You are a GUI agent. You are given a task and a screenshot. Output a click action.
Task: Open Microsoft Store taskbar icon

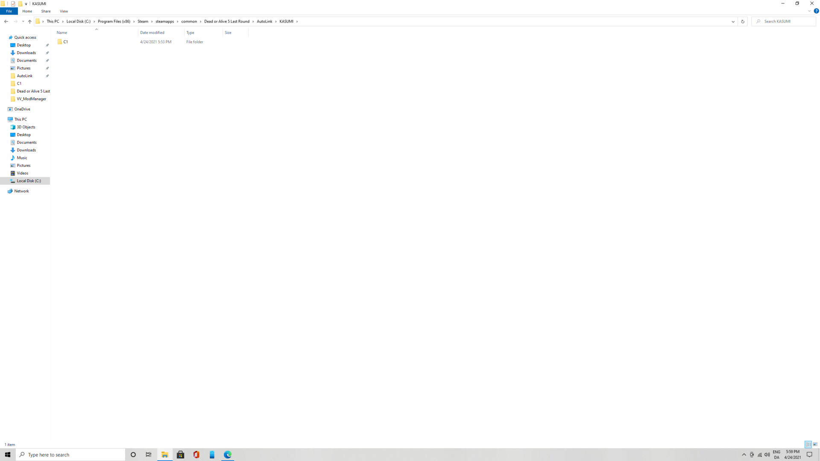[181, 455]
